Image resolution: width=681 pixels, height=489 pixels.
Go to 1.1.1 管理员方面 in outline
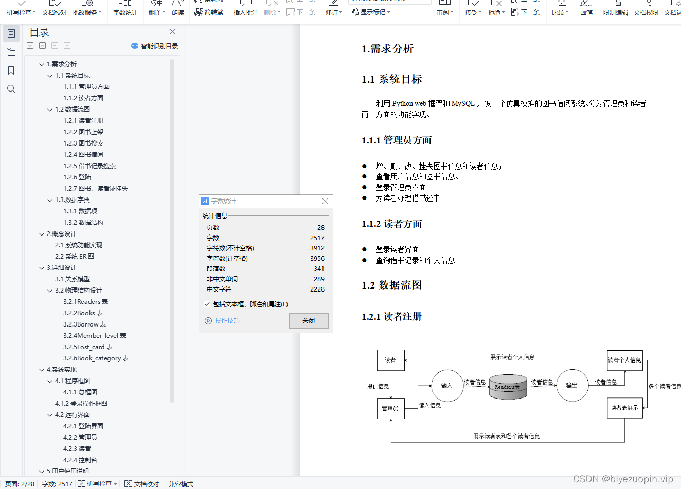(x=86, y=87)
